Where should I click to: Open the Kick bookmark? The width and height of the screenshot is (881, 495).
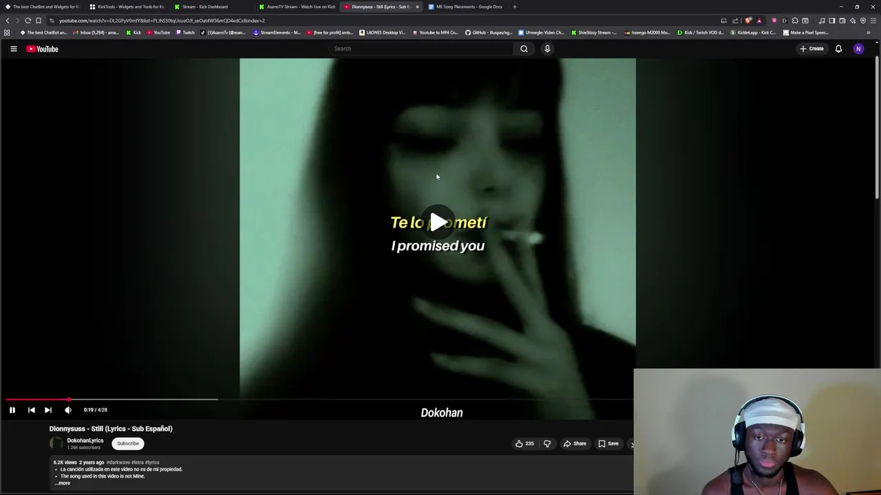pos(134,32)
